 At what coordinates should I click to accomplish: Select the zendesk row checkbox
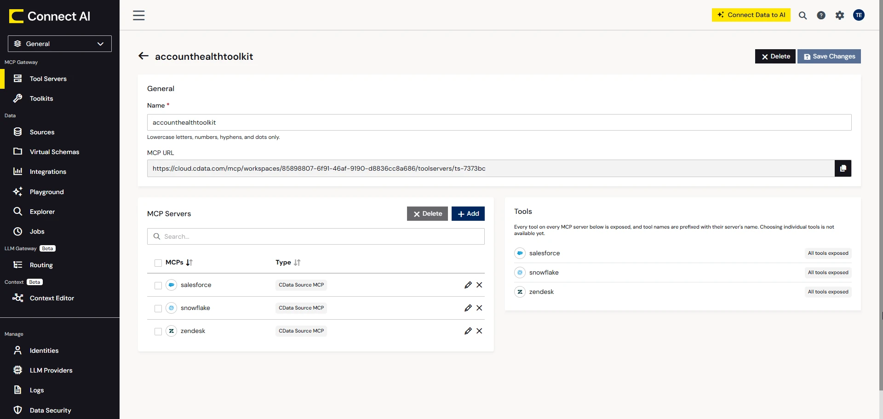coord(158,332)
